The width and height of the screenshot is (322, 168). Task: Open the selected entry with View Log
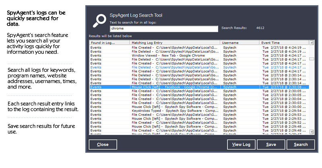[x=241, y=144]
